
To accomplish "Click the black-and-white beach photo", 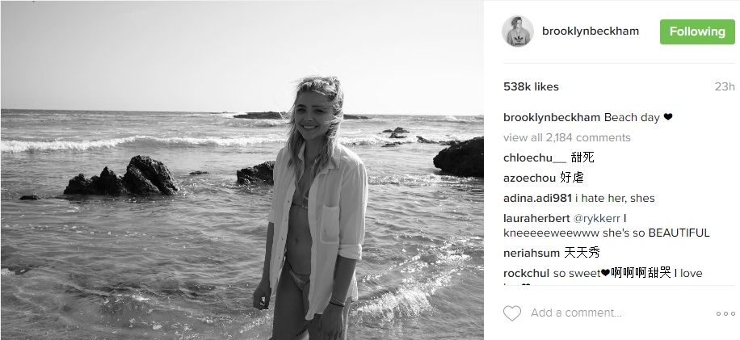I will (x=242, y=170).
